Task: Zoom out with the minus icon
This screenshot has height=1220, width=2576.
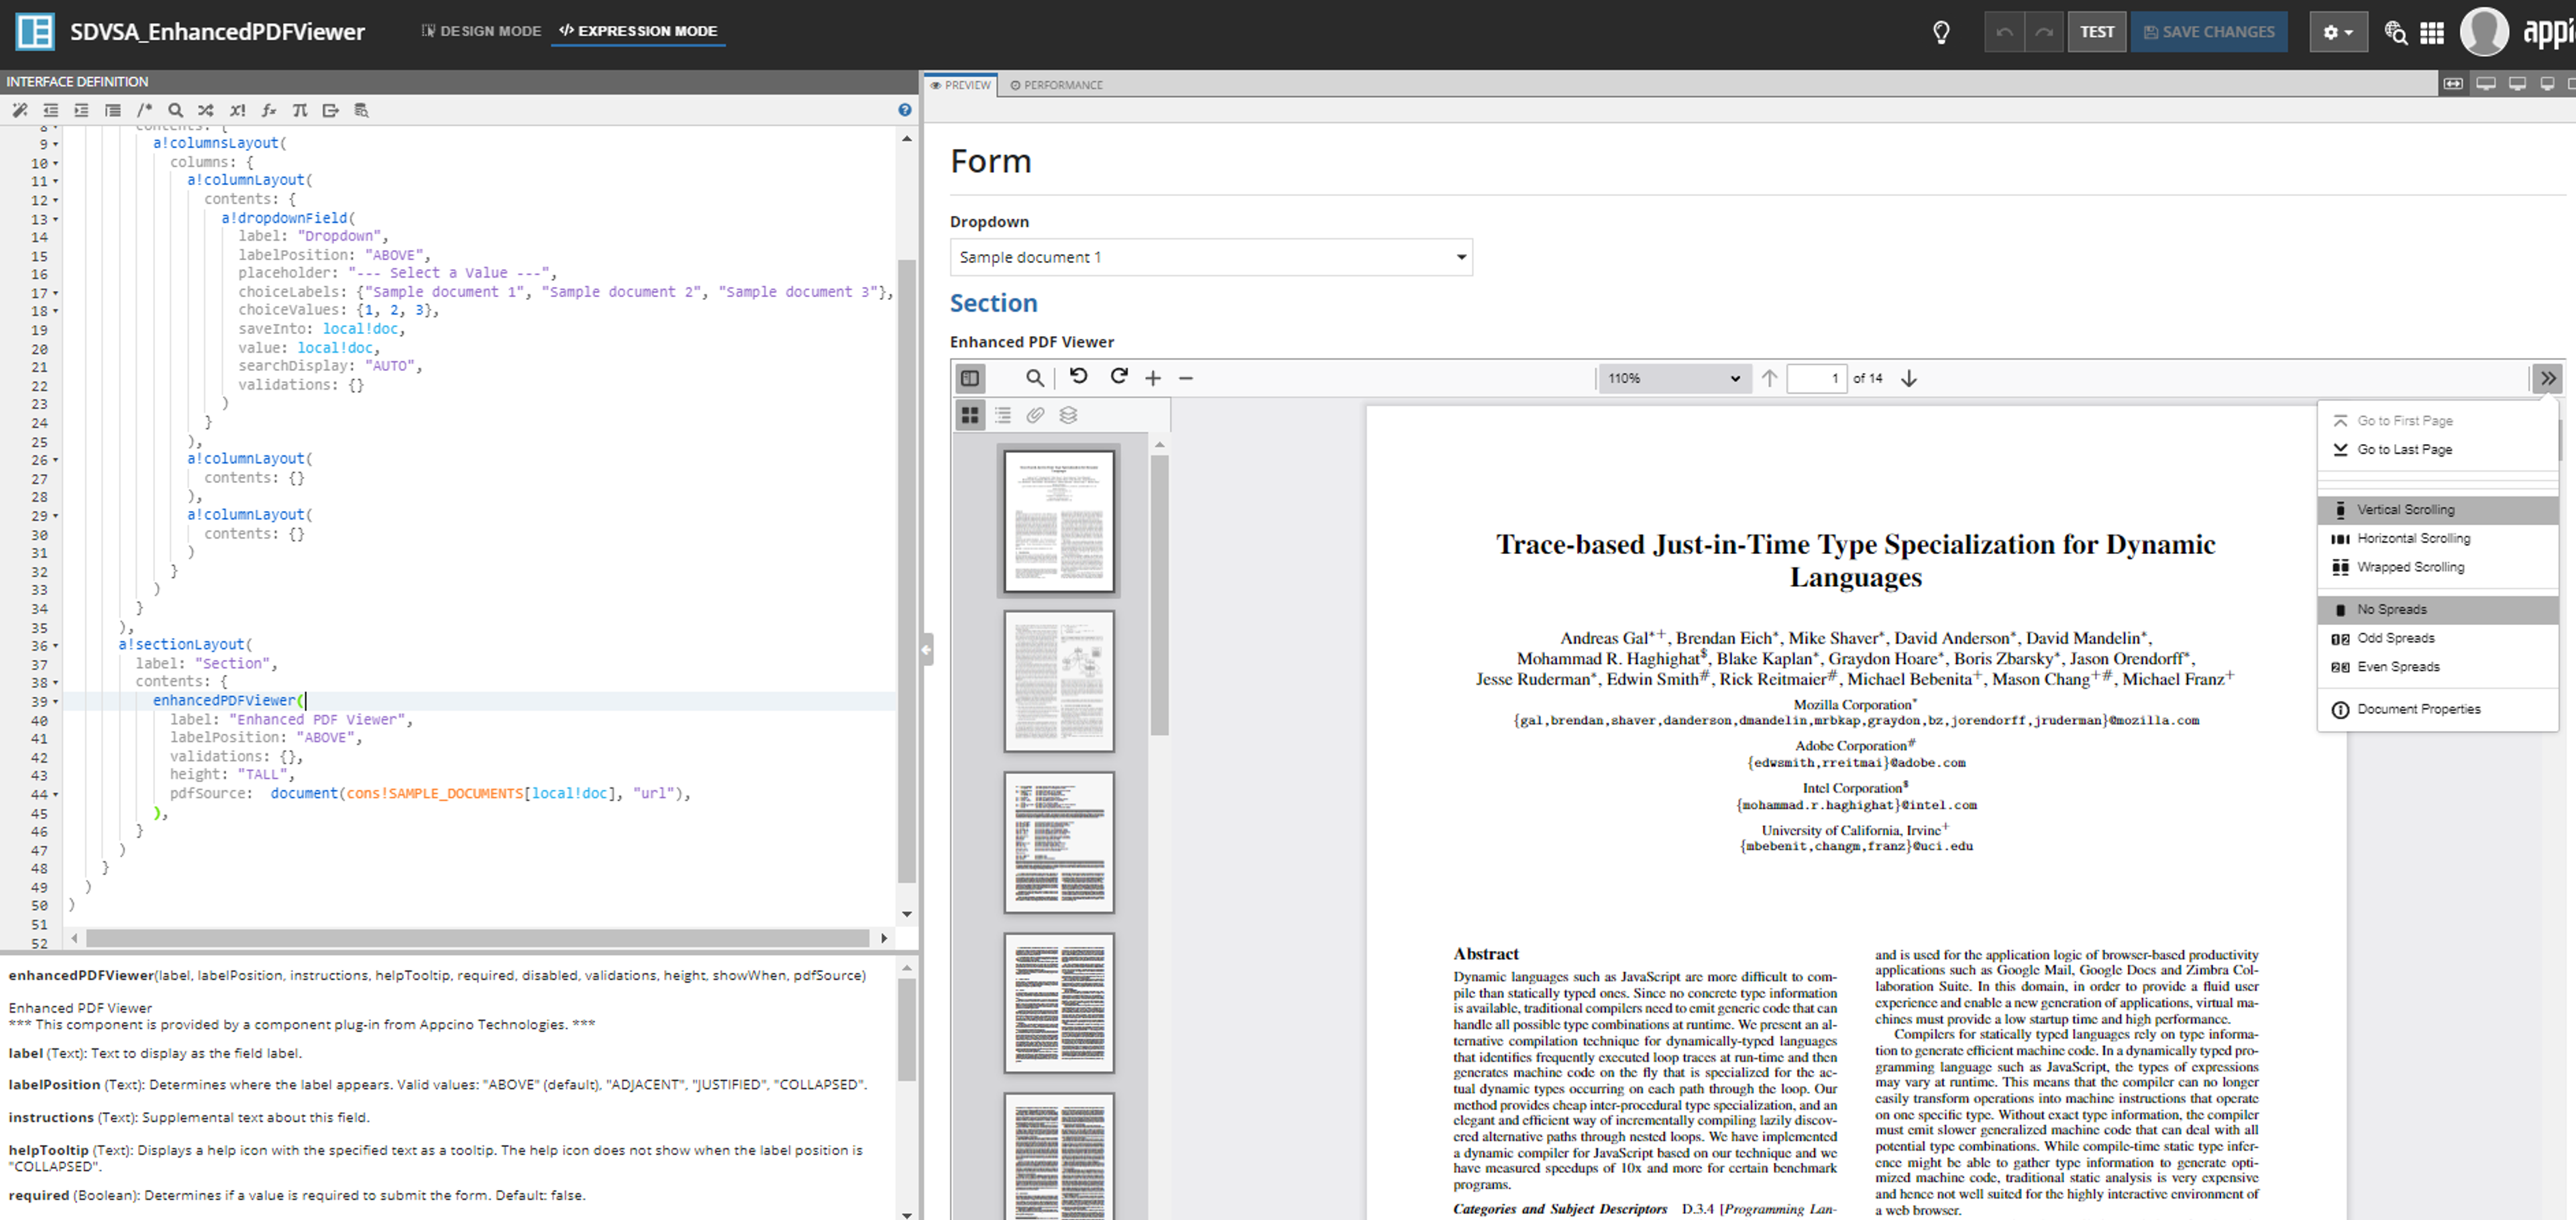Action: pyautogui.click(x=1186, y=378)
